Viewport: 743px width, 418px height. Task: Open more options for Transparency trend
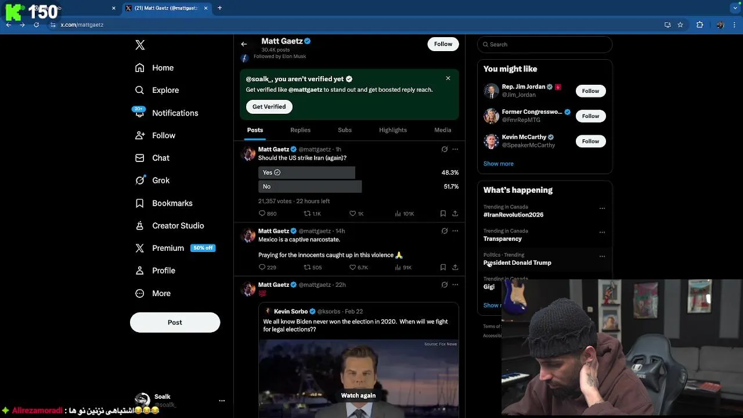(602, 232)
